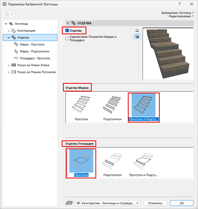Choose Проступь option under Отделка Марша
This screenshot has width=198, height=209.
pos(81,107)
